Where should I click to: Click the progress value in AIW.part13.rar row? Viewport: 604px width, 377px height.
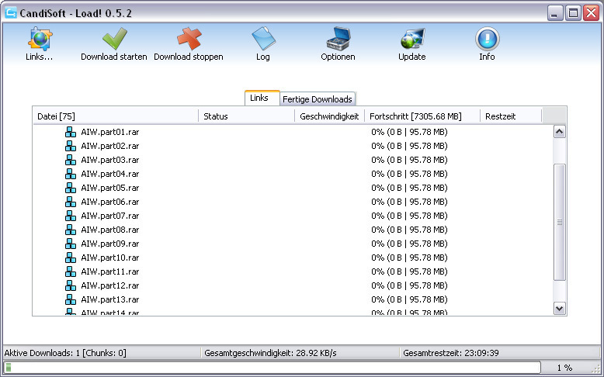[x=409, y=299]
